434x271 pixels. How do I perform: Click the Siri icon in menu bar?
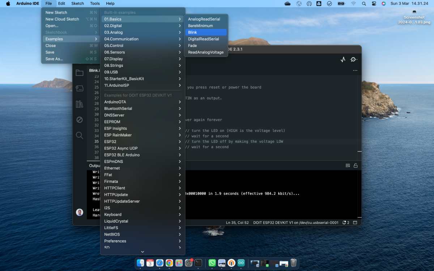click(383, 4)
